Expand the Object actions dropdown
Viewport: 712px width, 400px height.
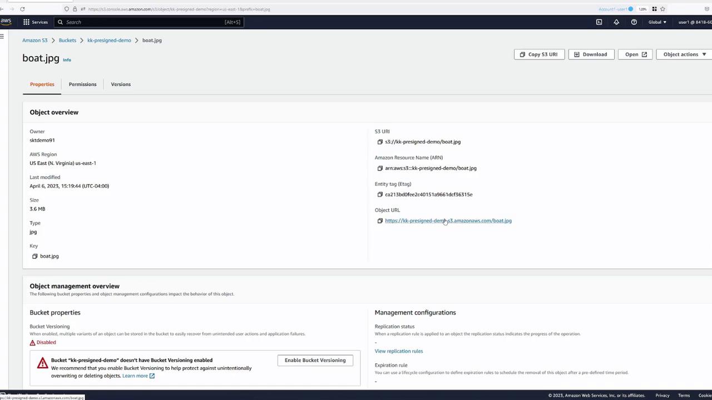tap(684, 54)
